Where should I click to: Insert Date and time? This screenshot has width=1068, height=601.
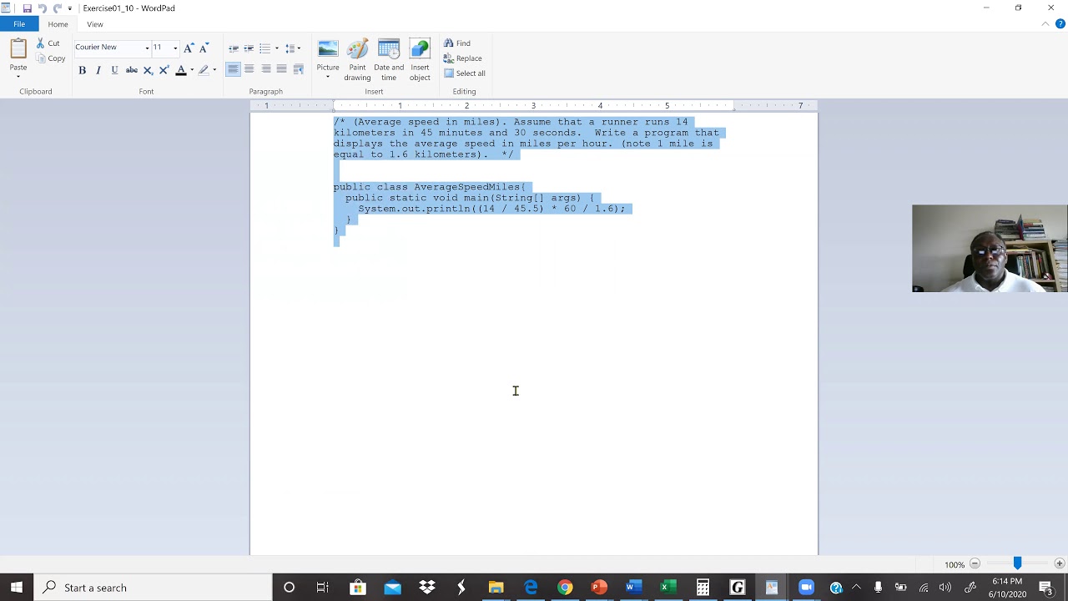point(389,60)
